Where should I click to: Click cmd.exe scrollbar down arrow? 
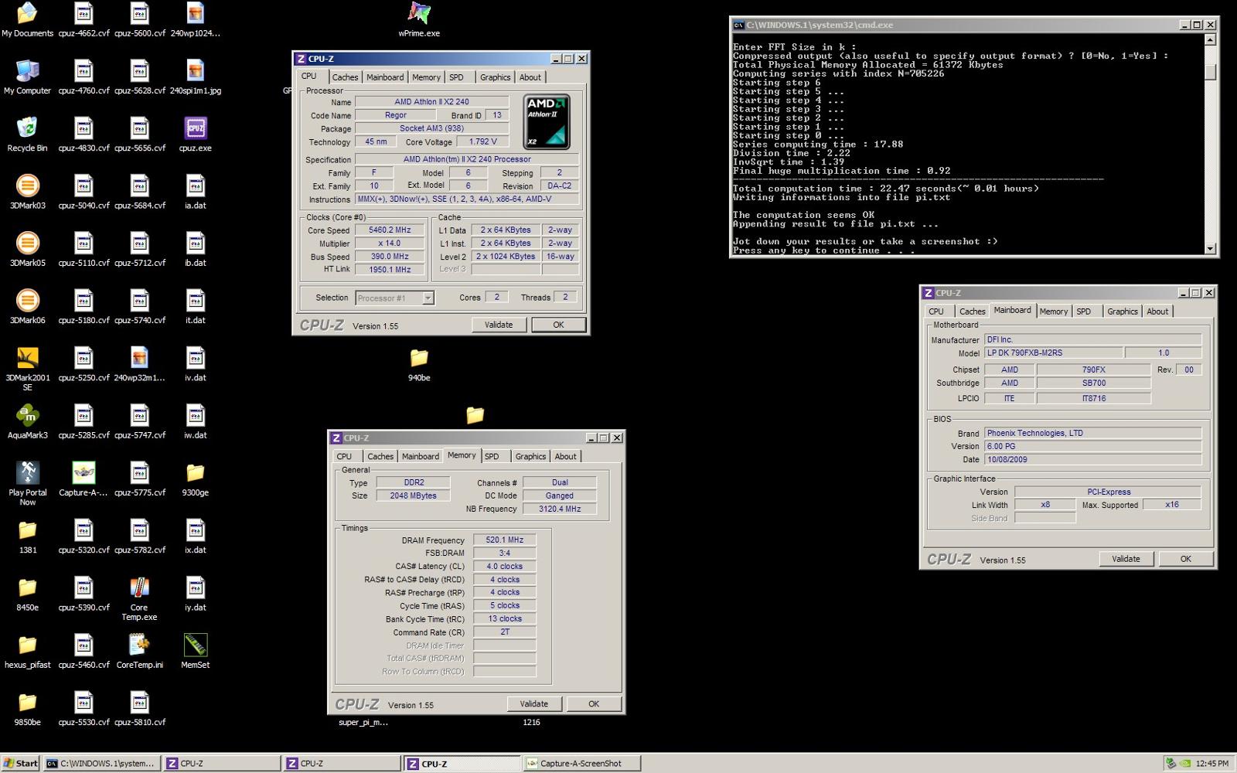click(x=1210, y=248)
